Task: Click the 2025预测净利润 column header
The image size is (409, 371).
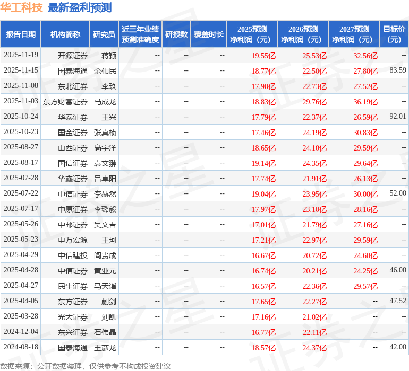Action: click(252, 34)
